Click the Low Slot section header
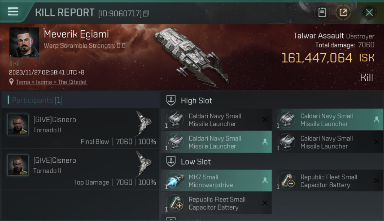 (196, 161)
